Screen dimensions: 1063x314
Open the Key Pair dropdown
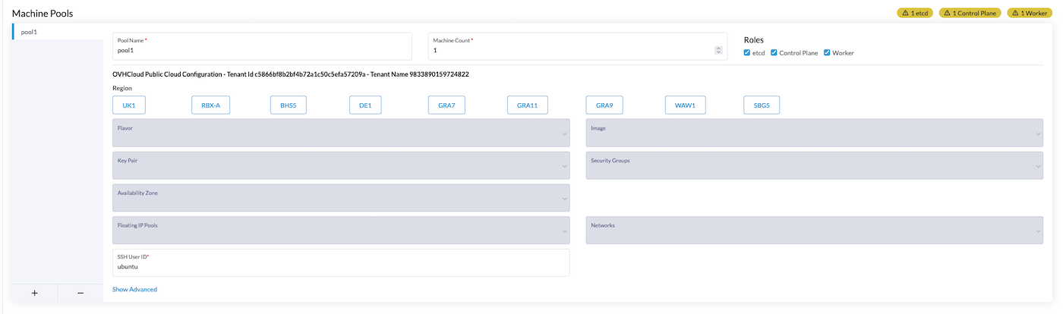pos(340,165)
